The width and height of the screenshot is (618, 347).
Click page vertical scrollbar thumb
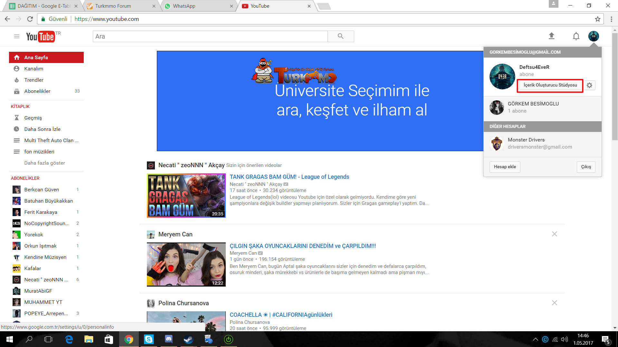pyautogui.click(x=615, y=86)
